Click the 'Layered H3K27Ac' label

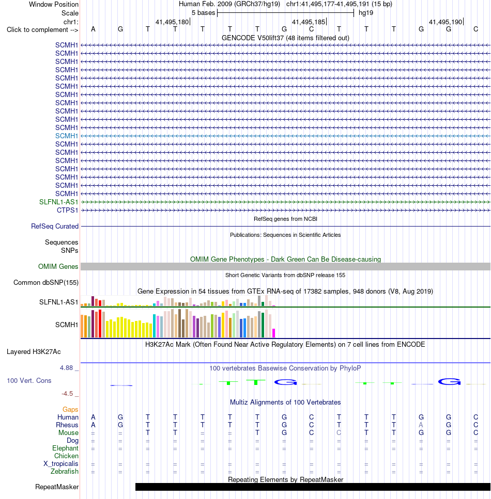point(34,351)
